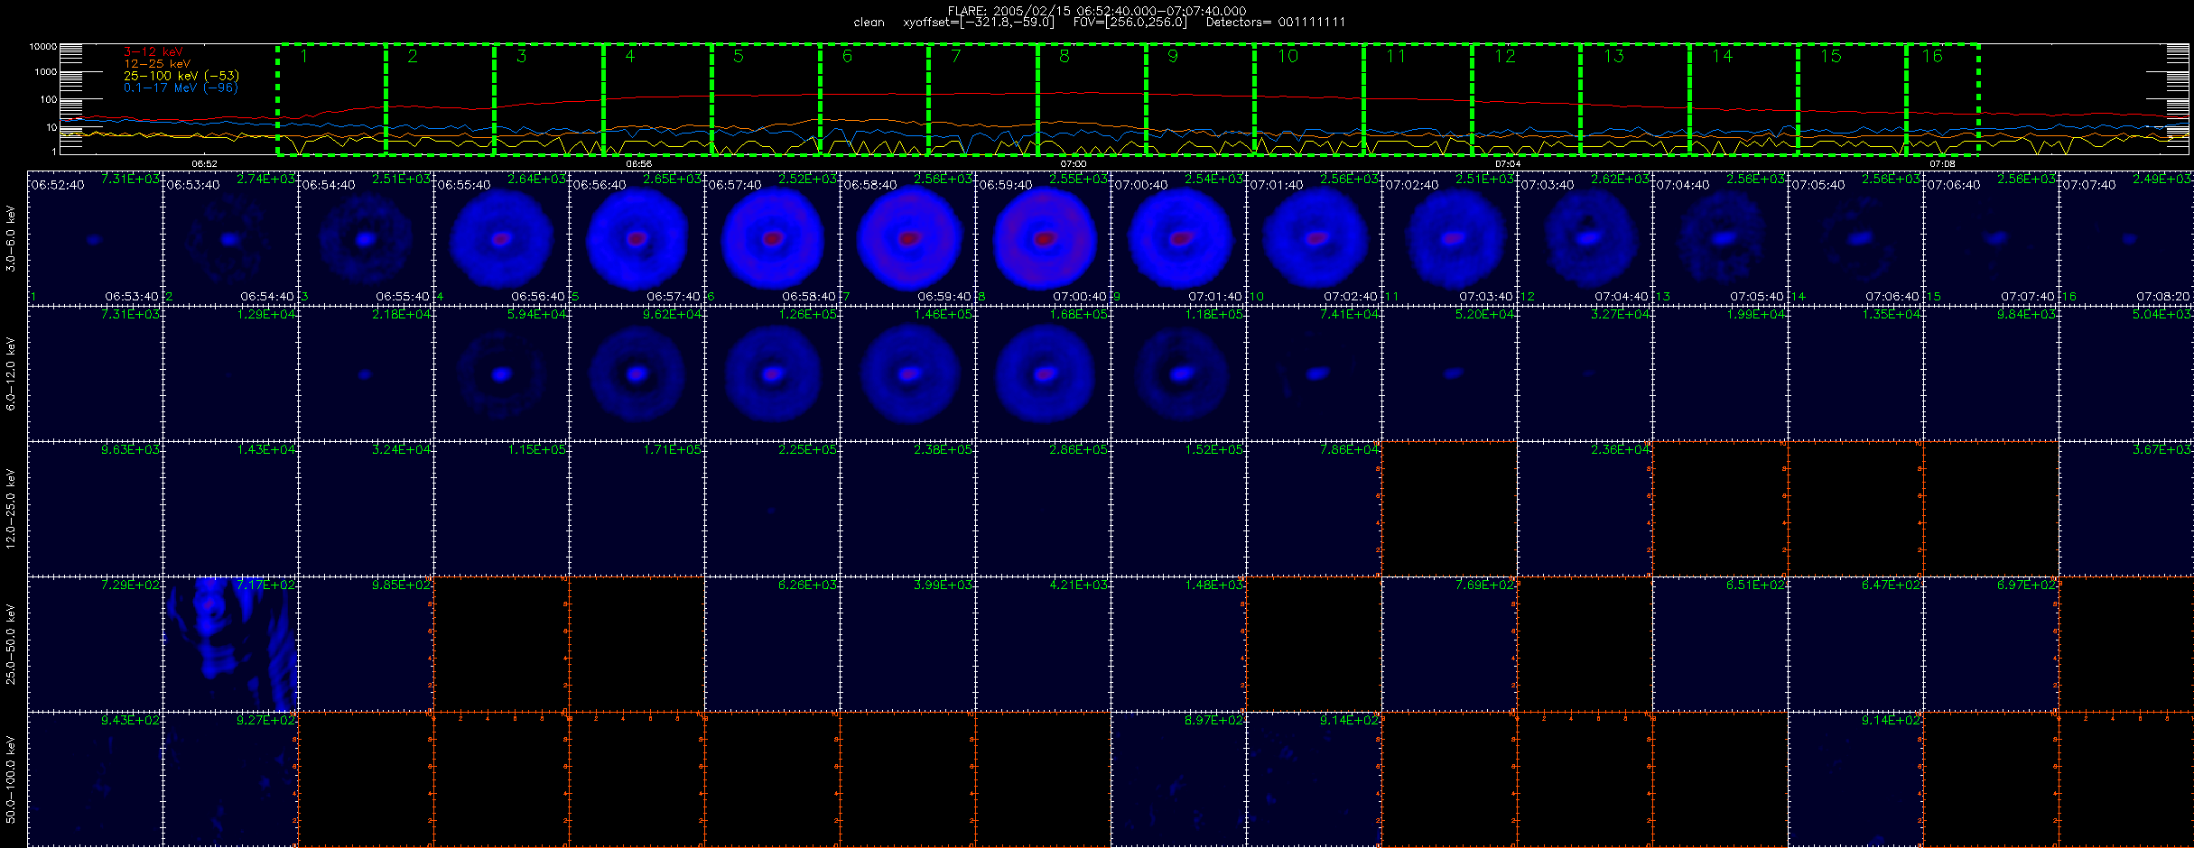This screenshot has width=2194, height=848.
Task: Open the 3.0-6.0 keV image starting 07:07:40
Action: [x=2126, y=238]
